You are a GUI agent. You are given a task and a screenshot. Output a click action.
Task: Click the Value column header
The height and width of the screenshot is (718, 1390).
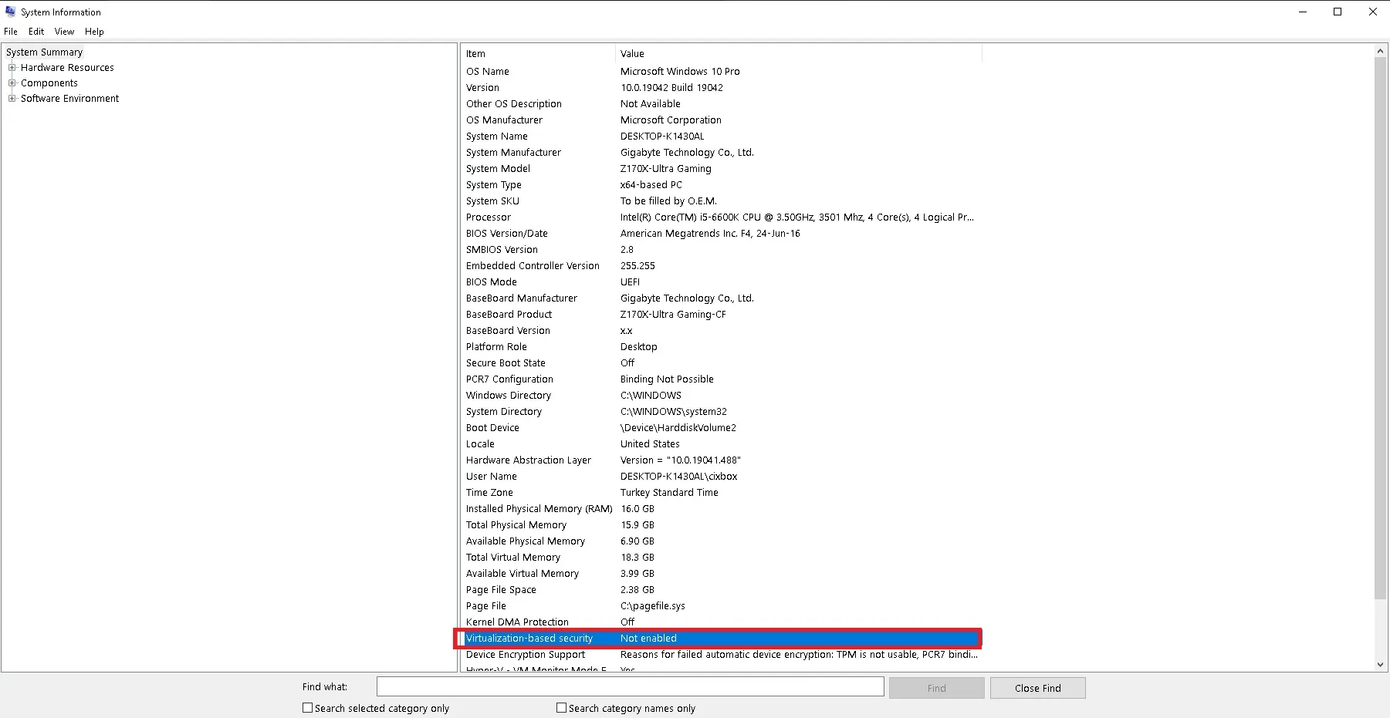pyautogui.click(x=799, y=53)
